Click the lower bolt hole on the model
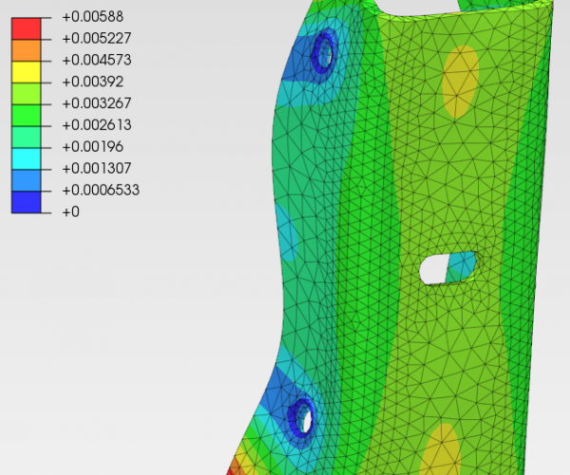This screenshot has width=570, height=475. click(307, 421)
